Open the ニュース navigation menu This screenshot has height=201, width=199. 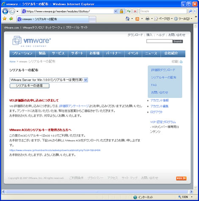(151, 54)
